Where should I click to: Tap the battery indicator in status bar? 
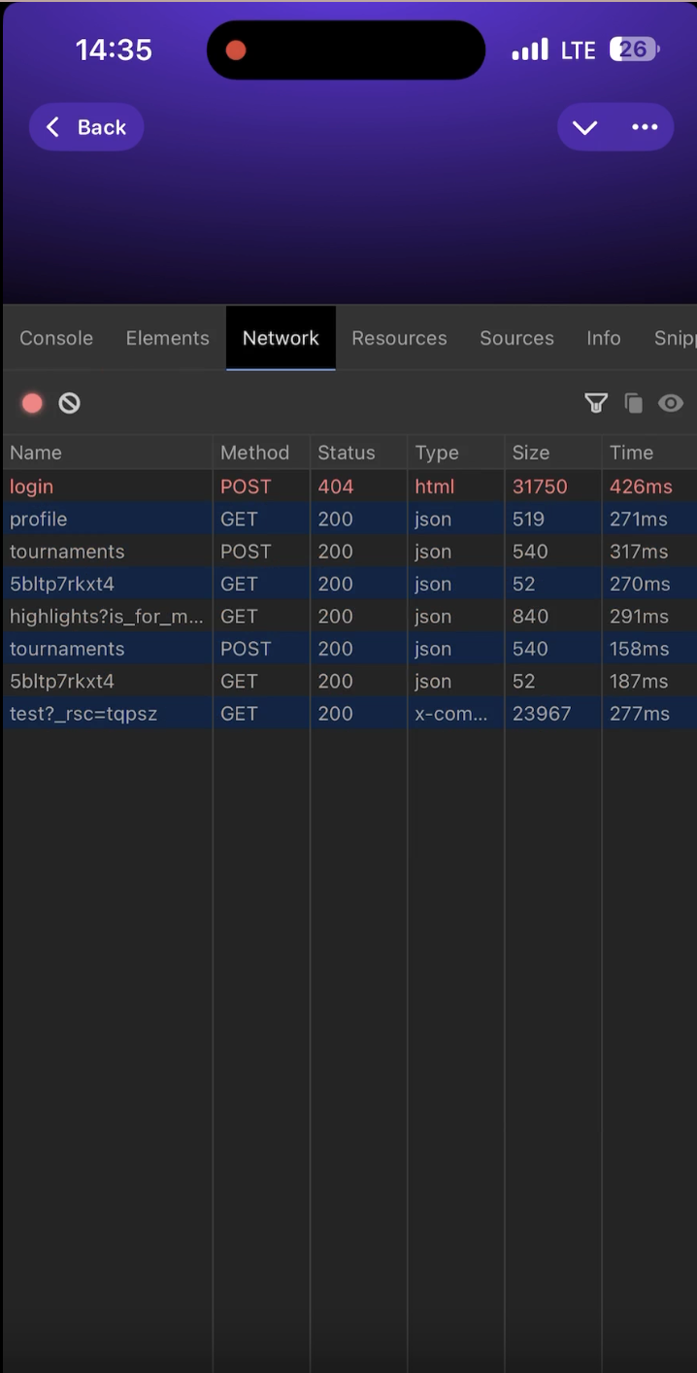pyautogui.click(x=635, y=50)
